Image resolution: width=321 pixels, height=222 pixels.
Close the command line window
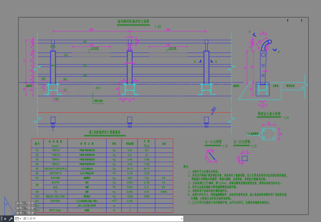pyautogui.click(x=5, y=219)
